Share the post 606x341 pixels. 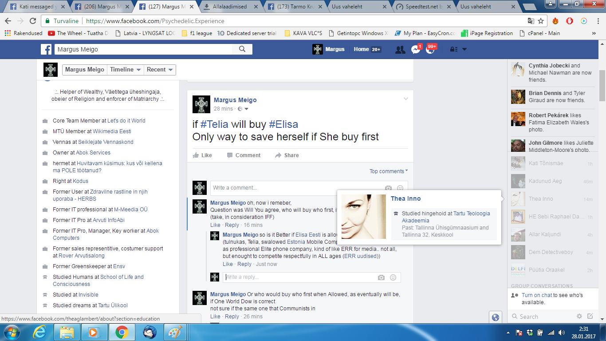tap(287, 155)
